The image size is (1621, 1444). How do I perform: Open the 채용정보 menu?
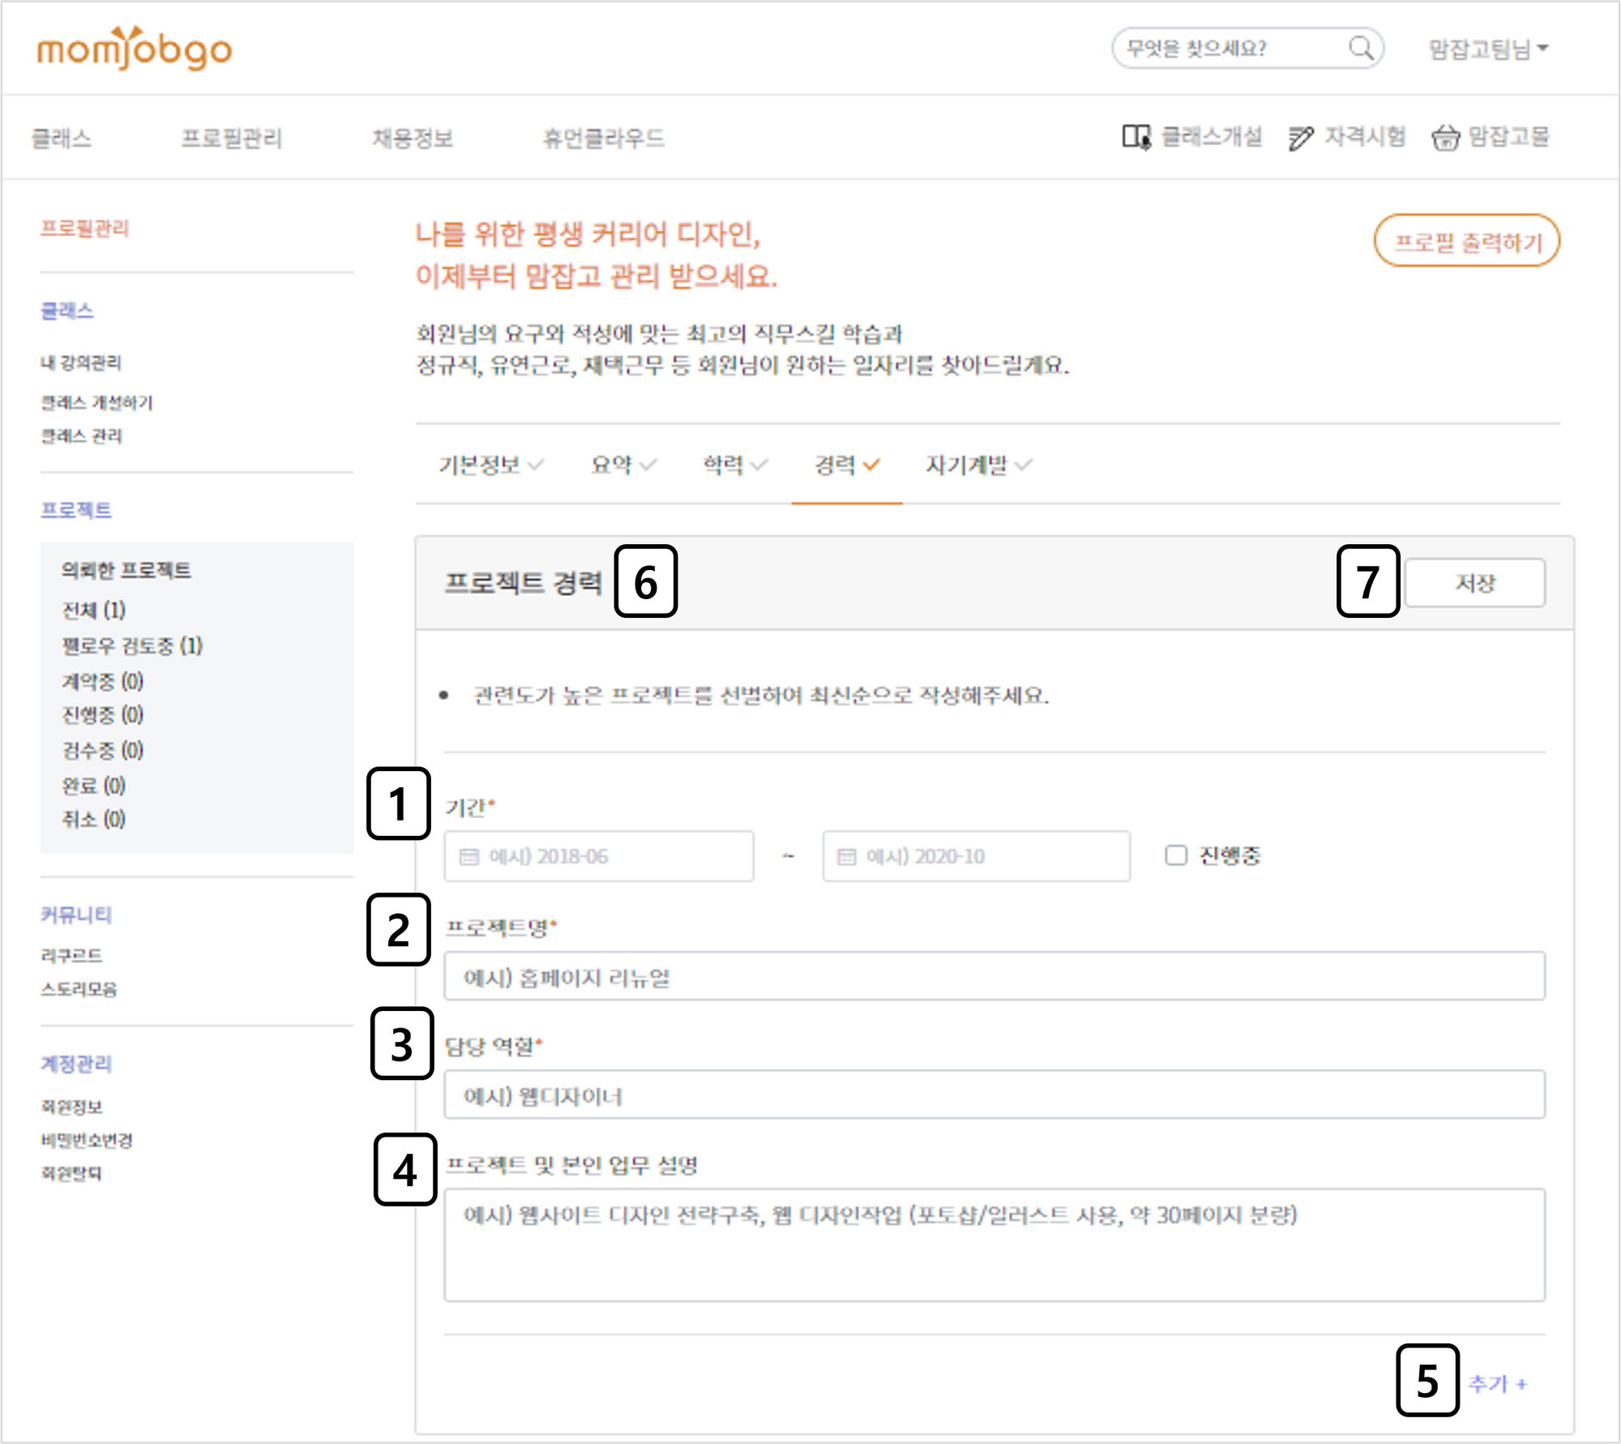pyautogui.click(x=413, y=139)
